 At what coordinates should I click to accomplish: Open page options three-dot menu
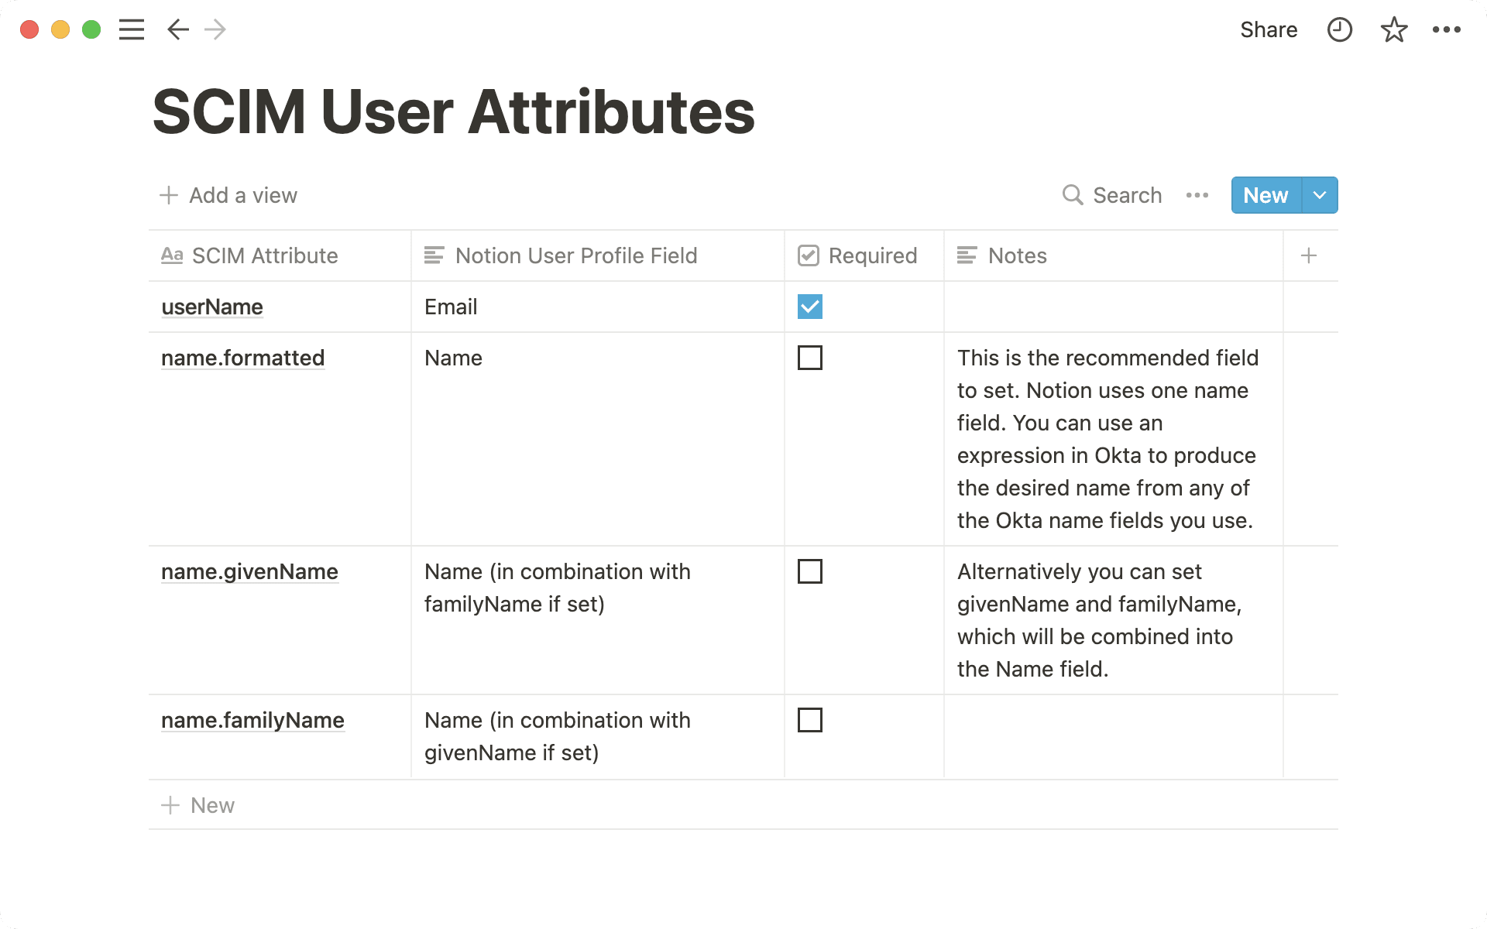[1446, 29]
